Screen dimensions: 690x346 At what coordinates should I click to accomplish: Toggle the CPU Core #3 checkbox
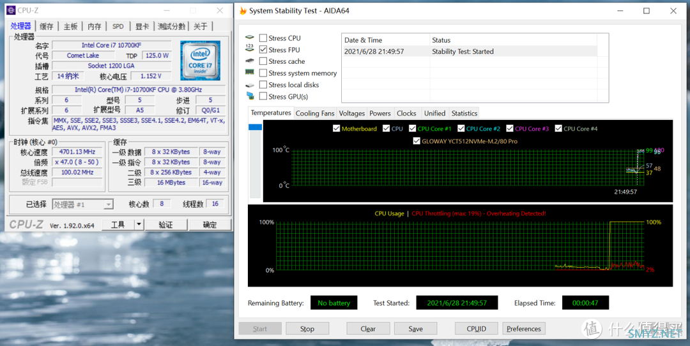(x=510, y=129)
